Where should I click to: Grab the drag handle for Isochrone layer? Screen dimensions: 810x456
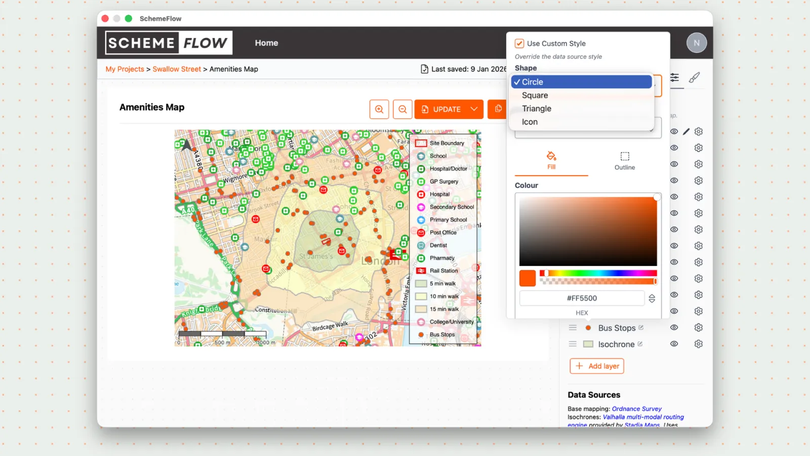pos(573,344)
